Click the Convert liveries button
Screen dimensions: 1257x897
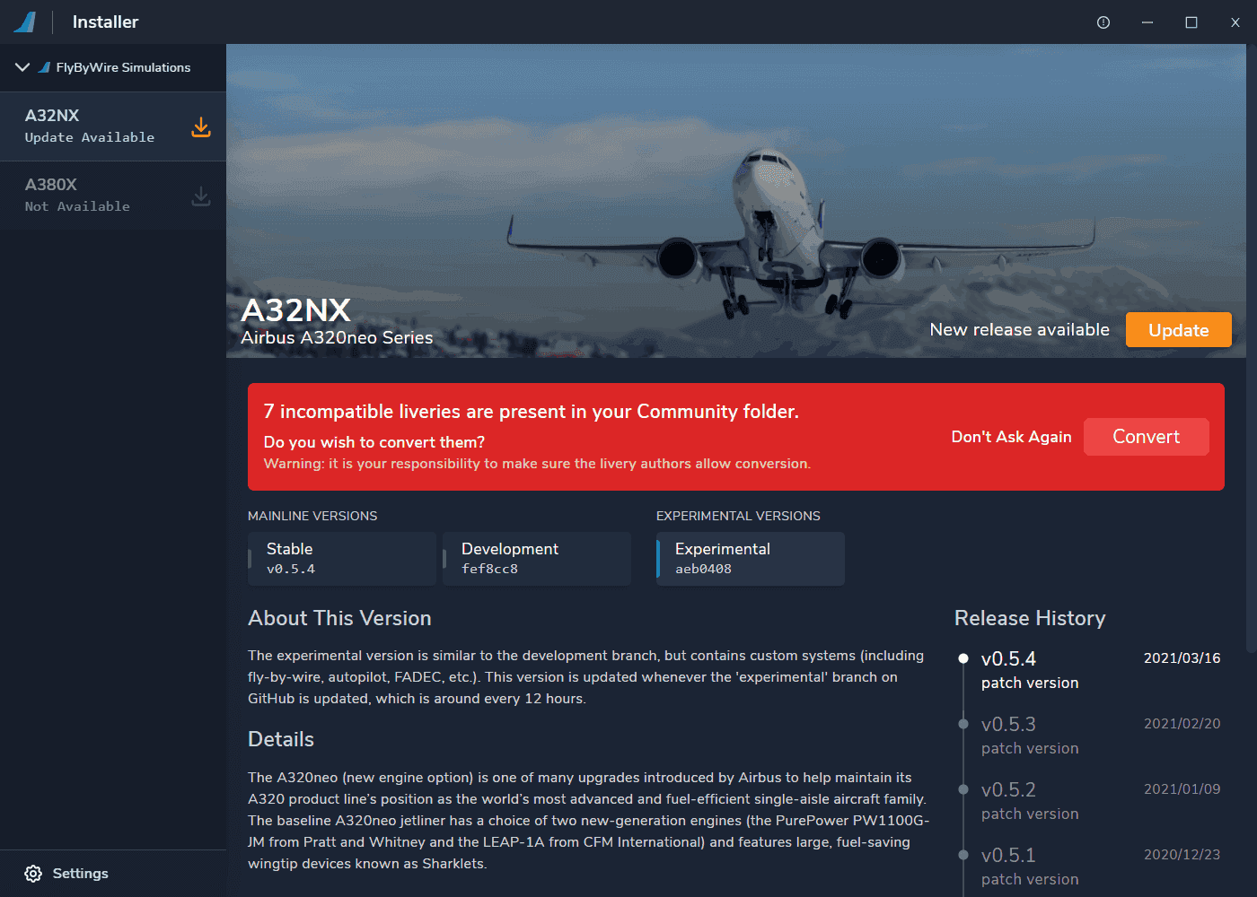1147,437
